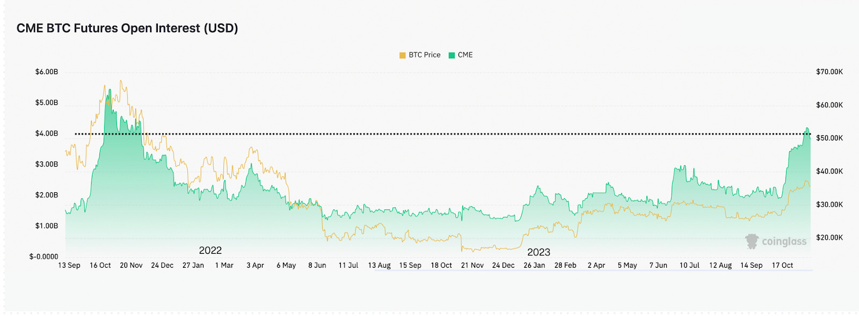Click the '10 Jul' date label
The image size is (859, 316).
point(689,266)
